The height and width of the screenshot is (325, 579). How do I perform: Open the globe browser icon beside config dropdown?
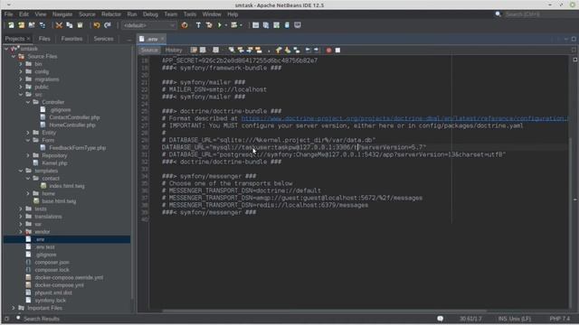point(185,25)
